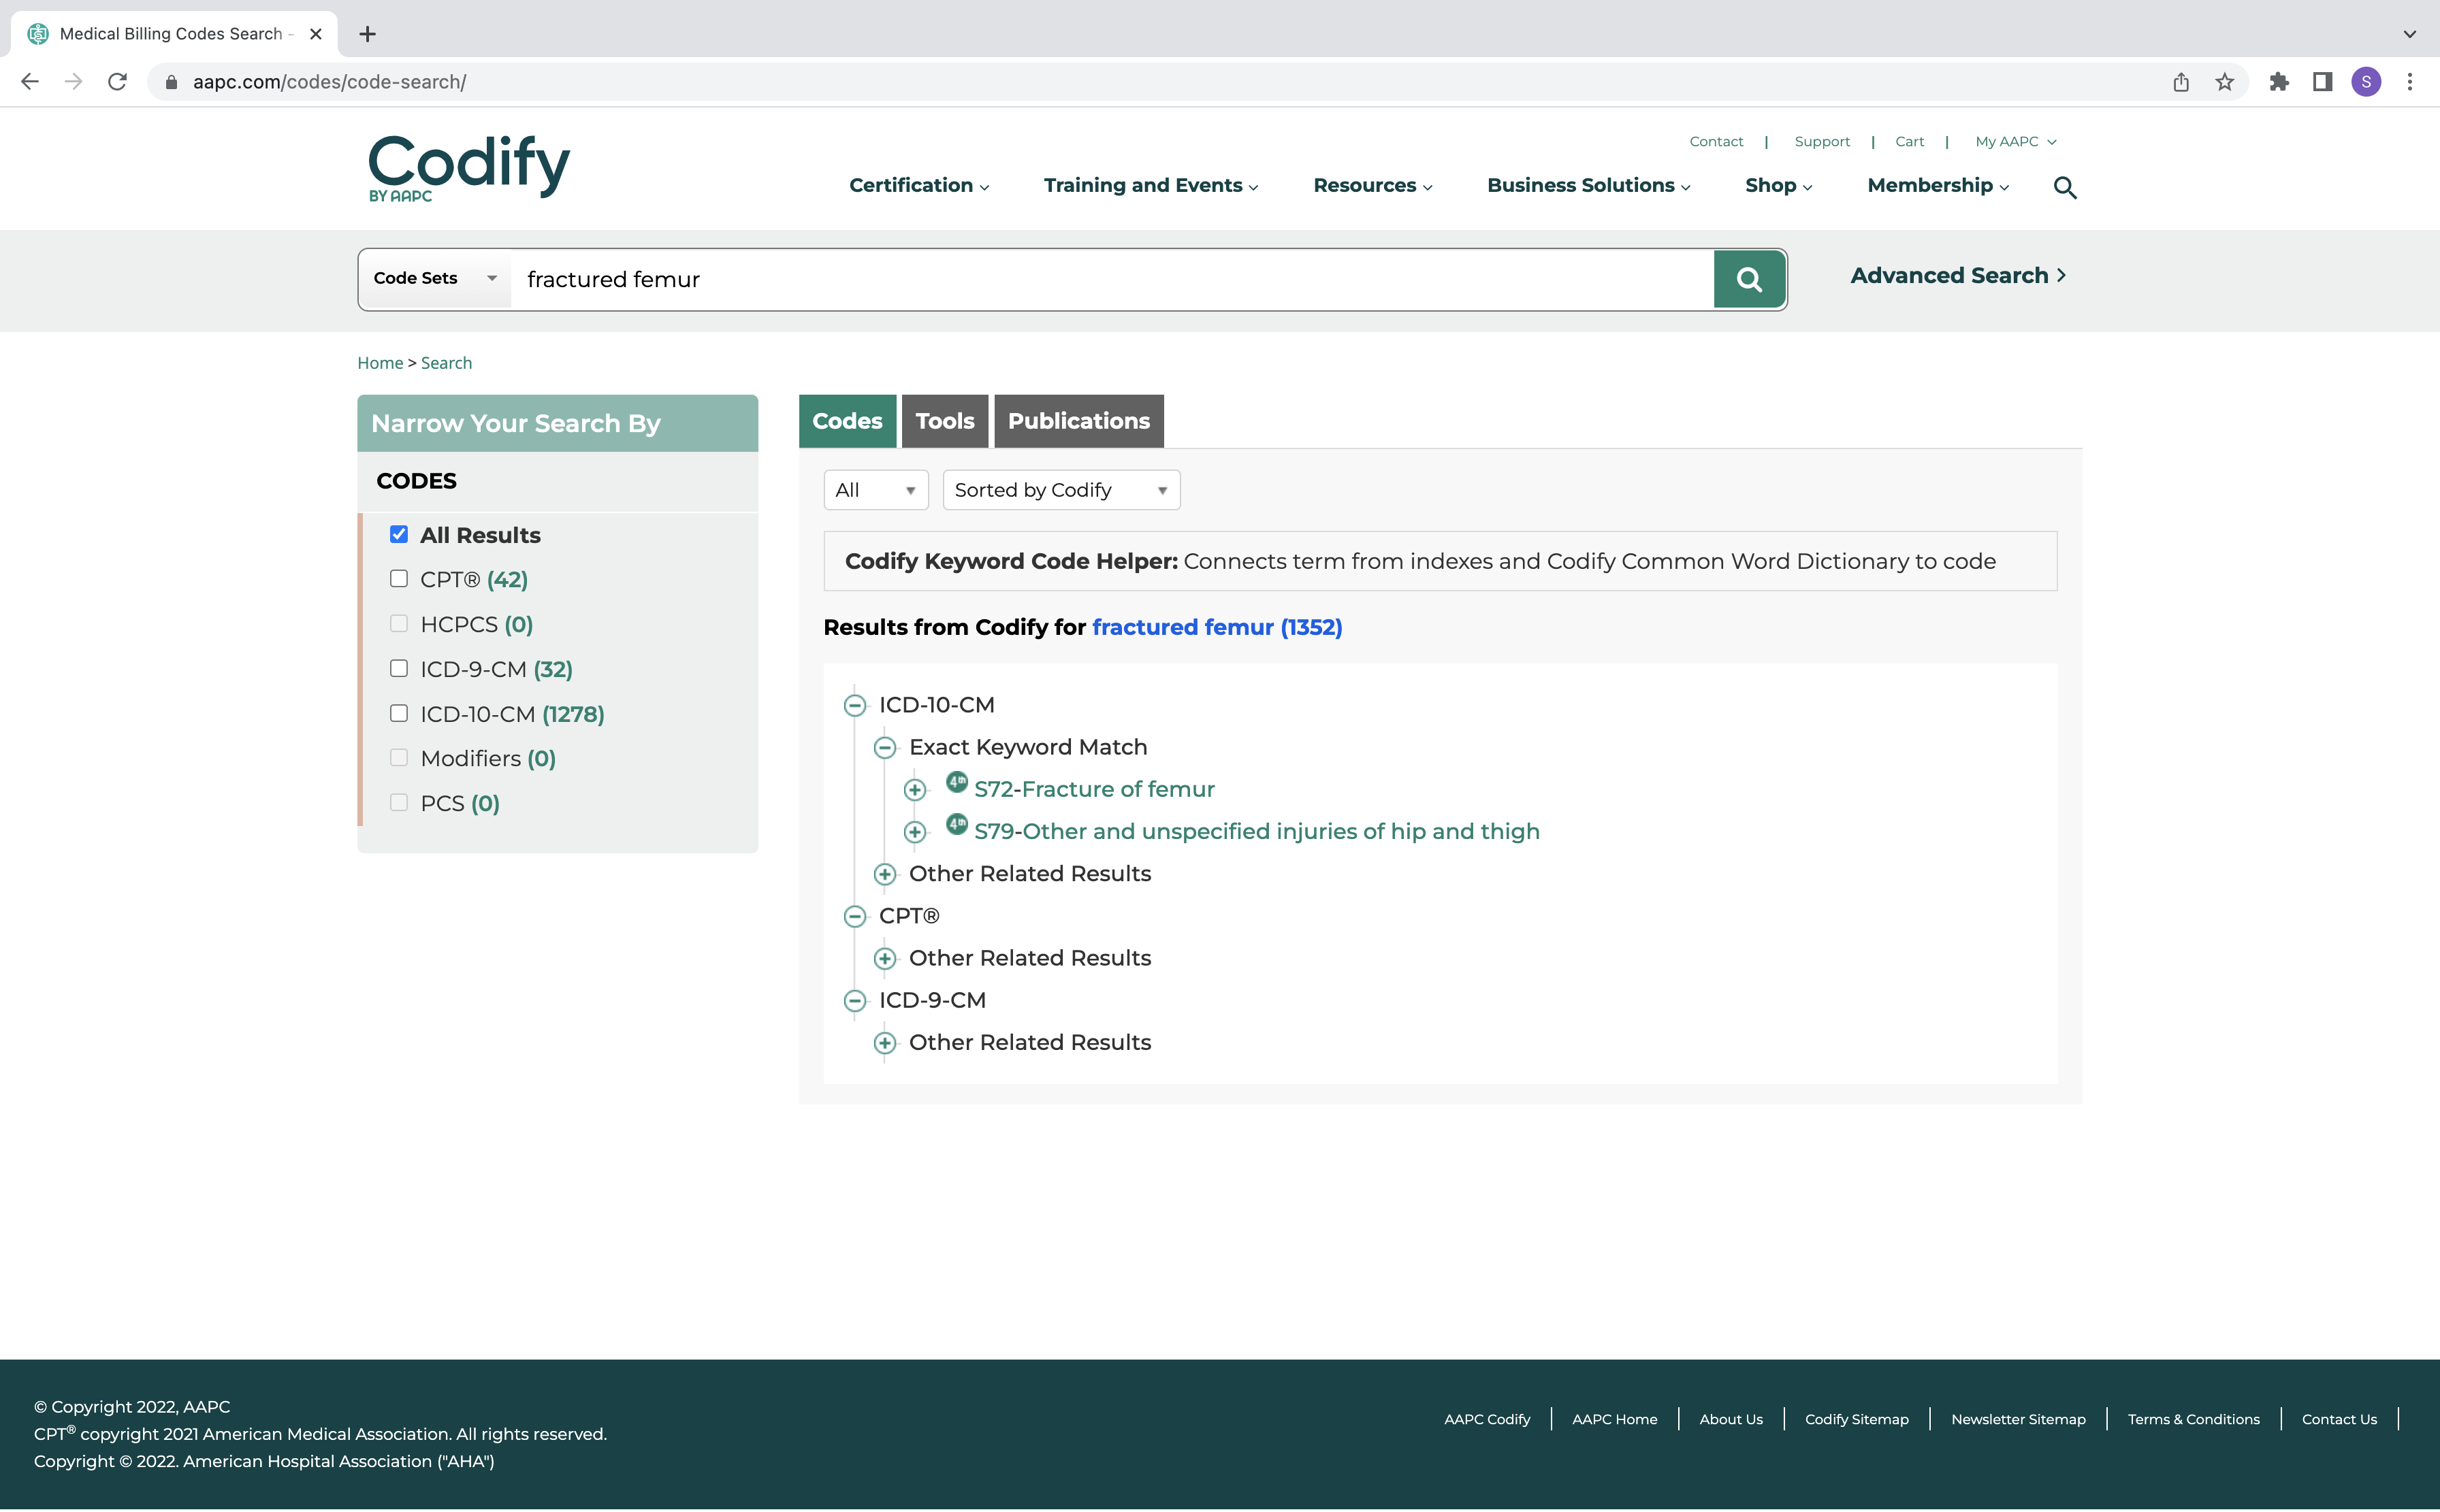Click the ICD-10-CM collapse minus icon
Screen dimensions: 2440x1512
854,704
